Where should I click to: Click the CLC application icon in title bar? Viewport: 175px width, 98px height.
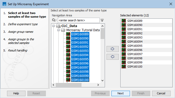(4, 4)
